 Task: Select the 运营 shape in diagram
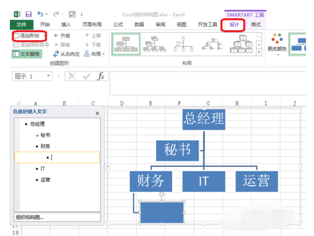click(x=257, y=181)
